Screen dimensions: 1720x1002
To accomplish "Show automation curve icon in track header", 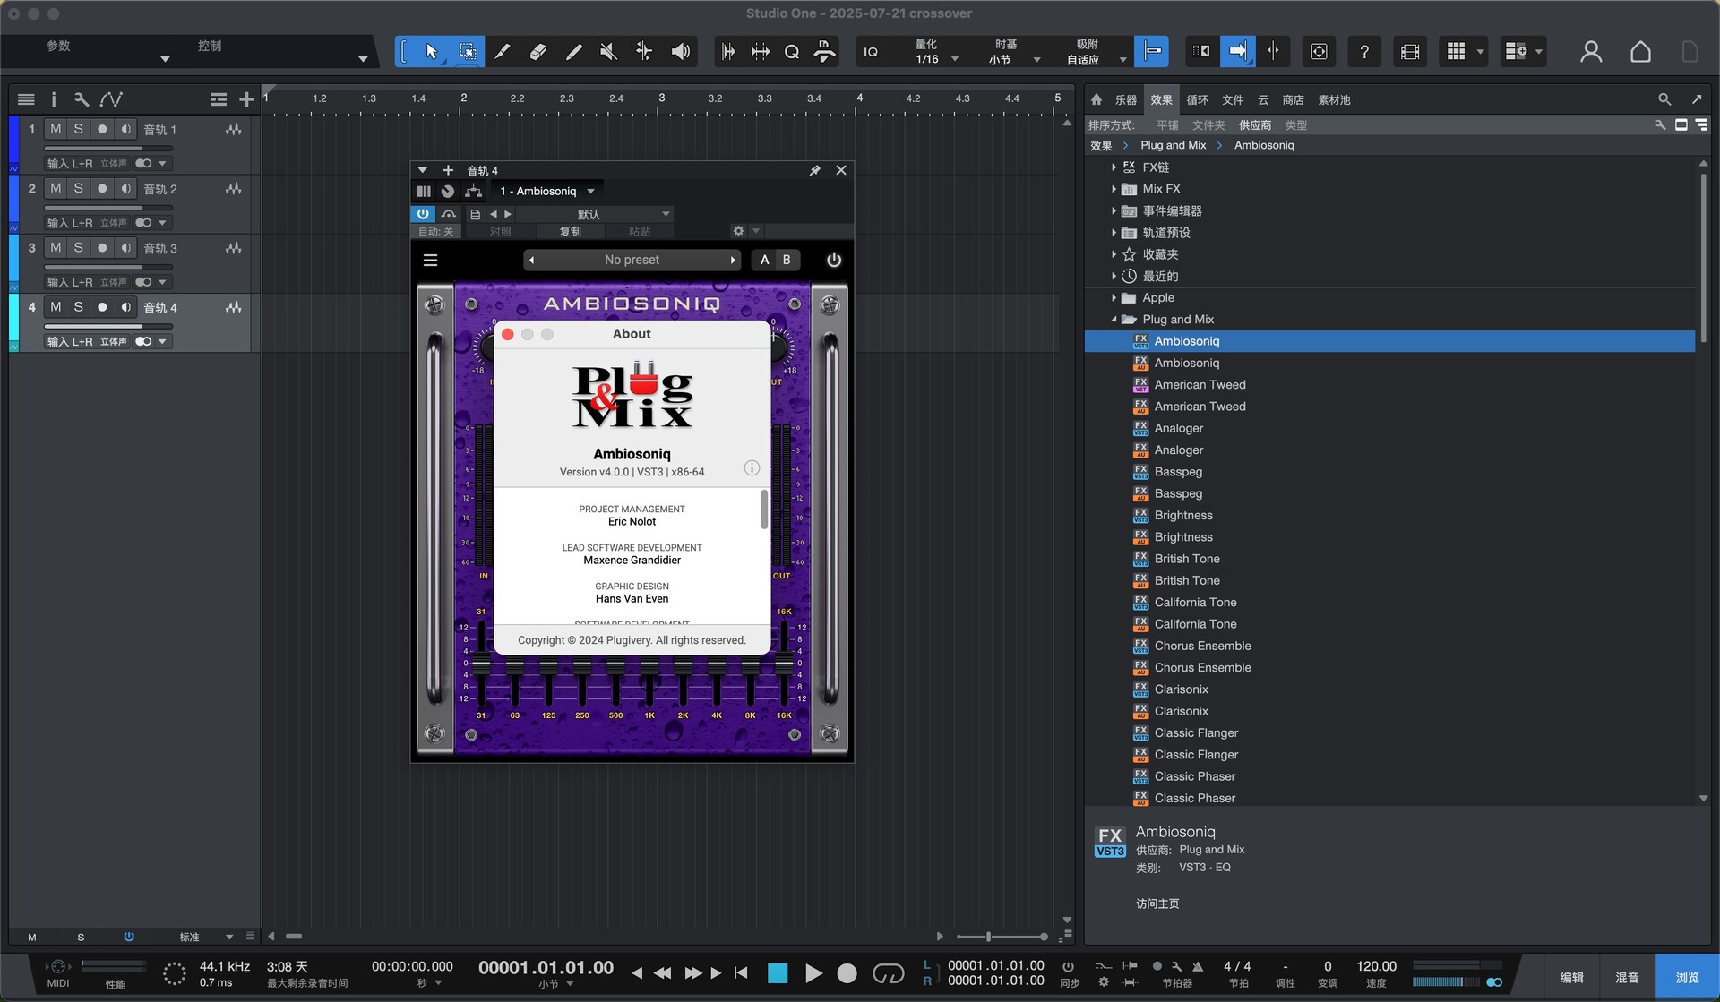I will (111, 99).
